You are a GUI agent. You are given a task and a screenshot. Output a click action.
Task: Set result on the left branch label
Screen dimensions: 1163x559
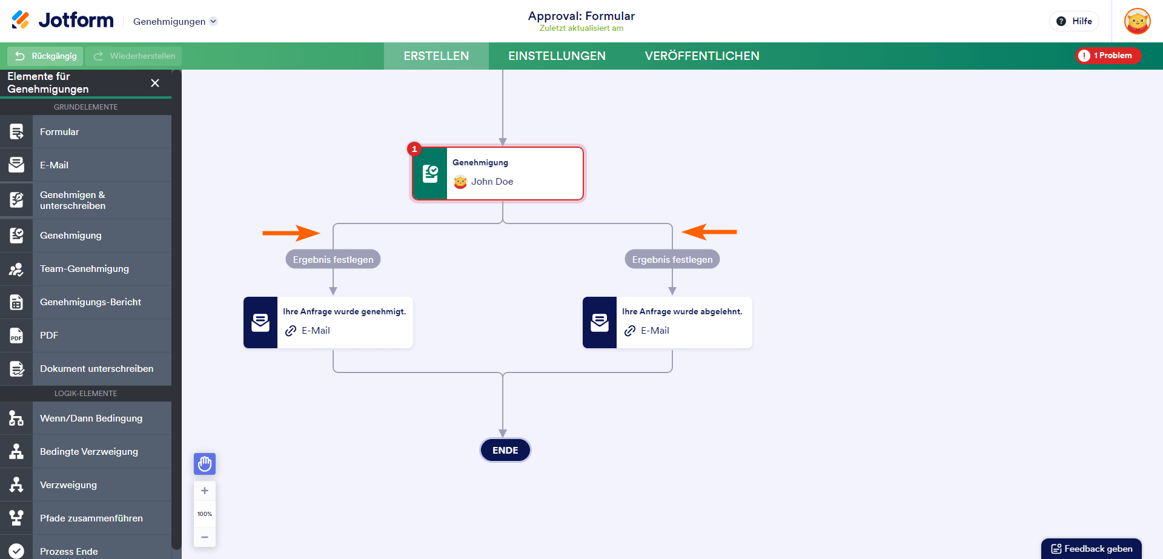coord(333,259)
